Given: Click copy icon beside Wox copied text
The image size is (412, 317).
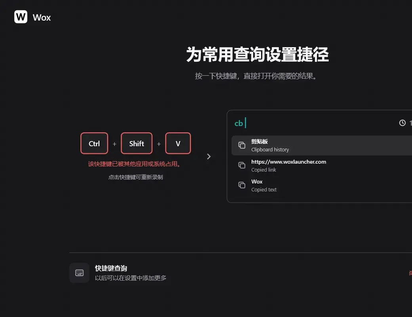Looking at the screenshot, I should (242, 185).
